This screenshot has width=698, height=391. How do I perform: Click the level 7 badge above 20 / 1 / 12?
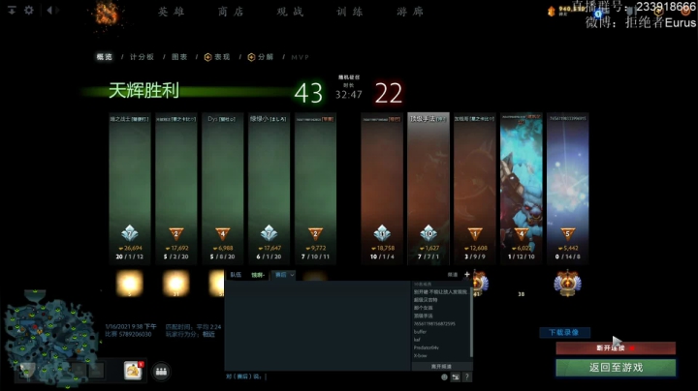(x=130, y=233)
